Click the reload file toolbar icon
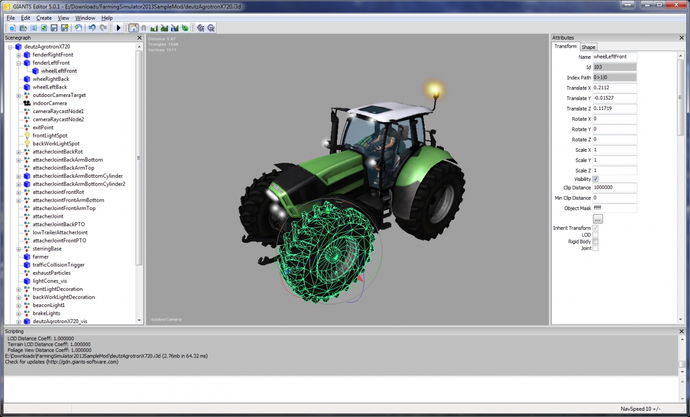Image resolution: width=690 pixels, height=417 pixels. [x=44, y=28]
